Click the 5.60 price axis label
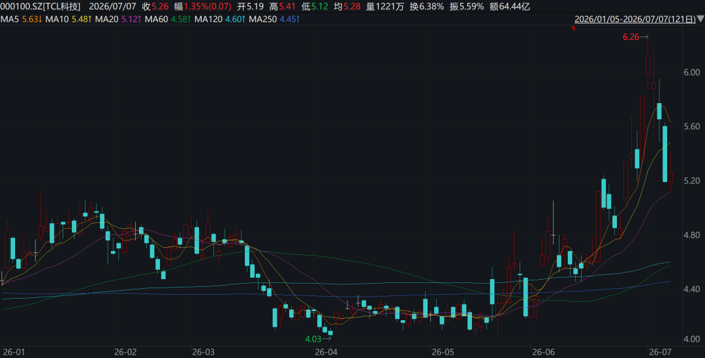This screenshot has width=705, height=358. pos(691,127)
